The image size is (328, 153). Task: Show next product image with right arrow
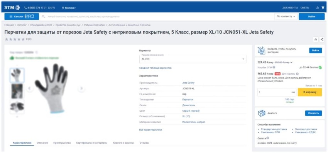[x=81, y=88]
